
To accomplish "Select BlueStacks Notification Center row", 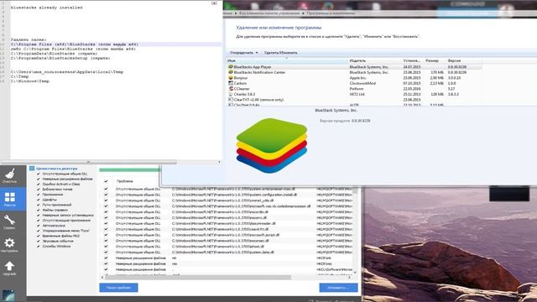I will click(354, 72).
